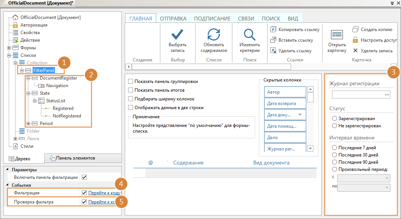Click the Открыть карточку icon
Screen dimensions: 401x219
337,35
